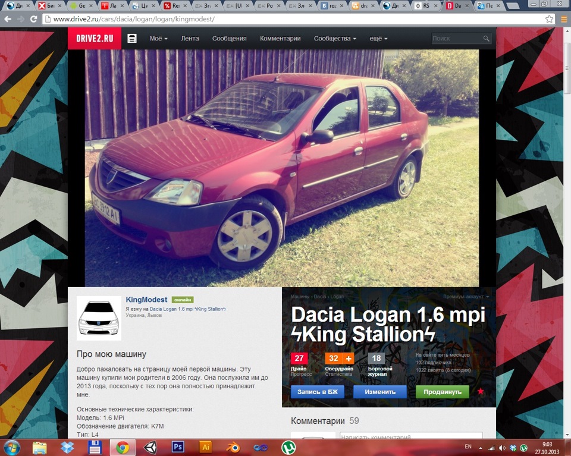Switch to the Ge browser tab
Image resolution: width=571 pixels, height=456 pixels.
(x=81, y=6)
